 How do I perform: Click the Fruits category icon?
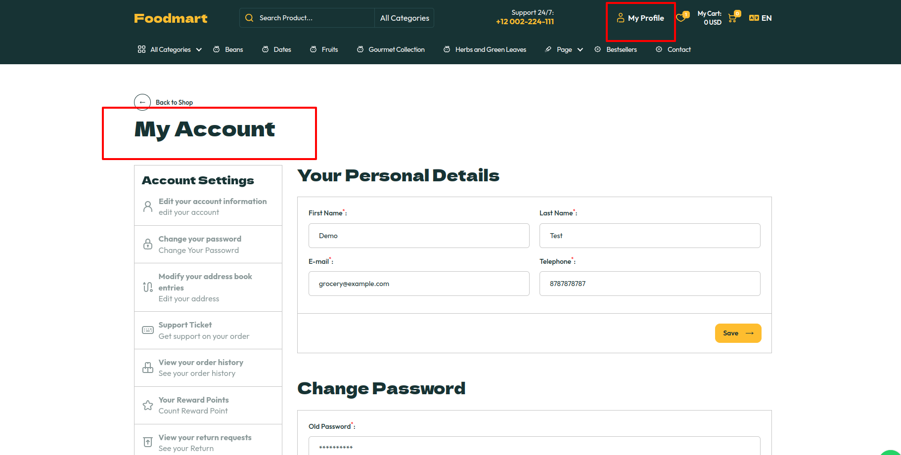coord(314,49)
